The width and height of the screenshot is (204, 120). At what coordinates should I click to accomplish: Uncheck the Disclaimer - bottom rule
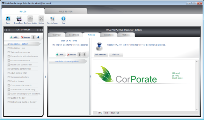click(x=9, y=44)
